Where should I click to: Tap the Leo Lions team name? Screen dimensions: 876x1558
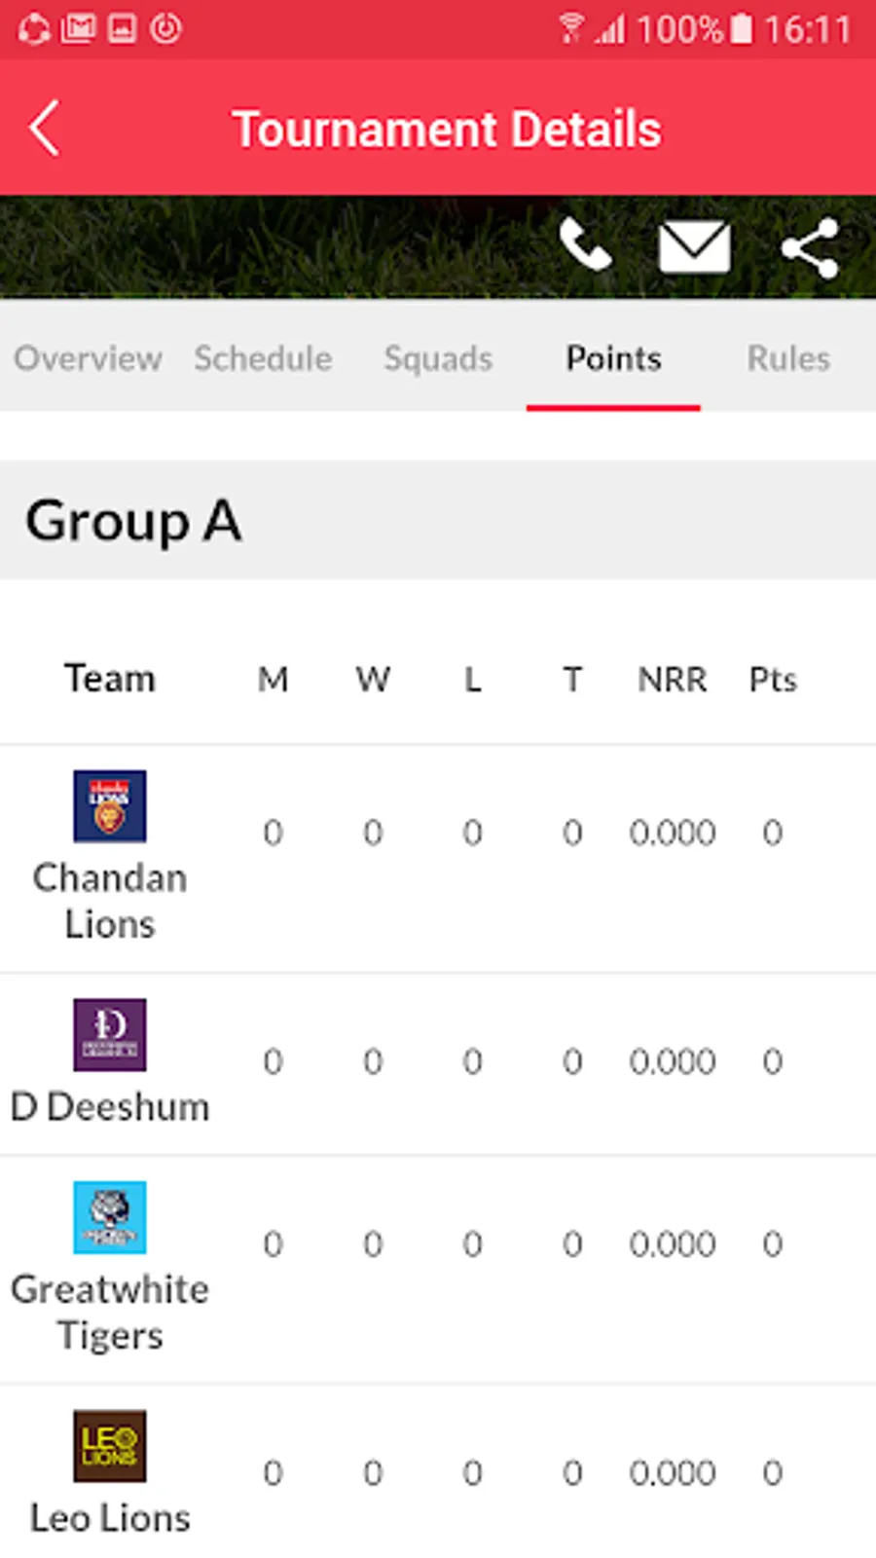[x=110, y=1518]
